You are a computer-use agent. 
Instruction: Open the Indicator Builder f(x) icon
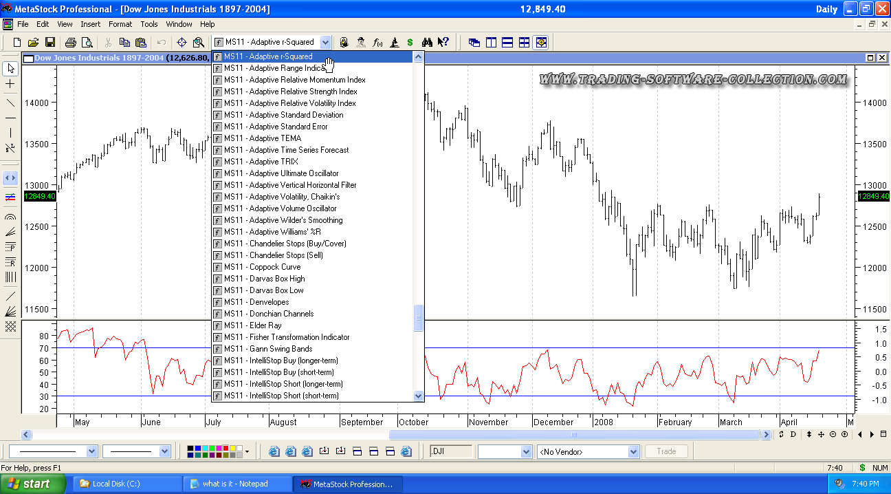pyautogui.click(x=377, y=43)
